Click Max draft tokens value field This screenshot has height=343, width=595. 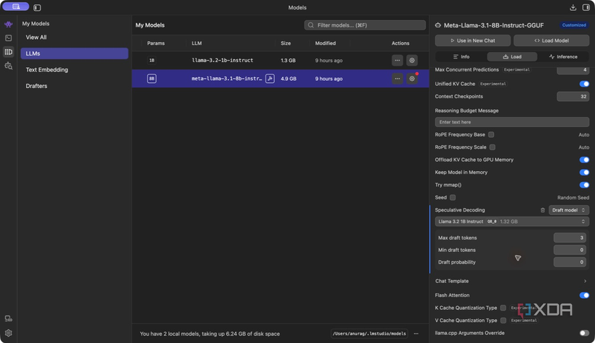click(x=570, y=238)
